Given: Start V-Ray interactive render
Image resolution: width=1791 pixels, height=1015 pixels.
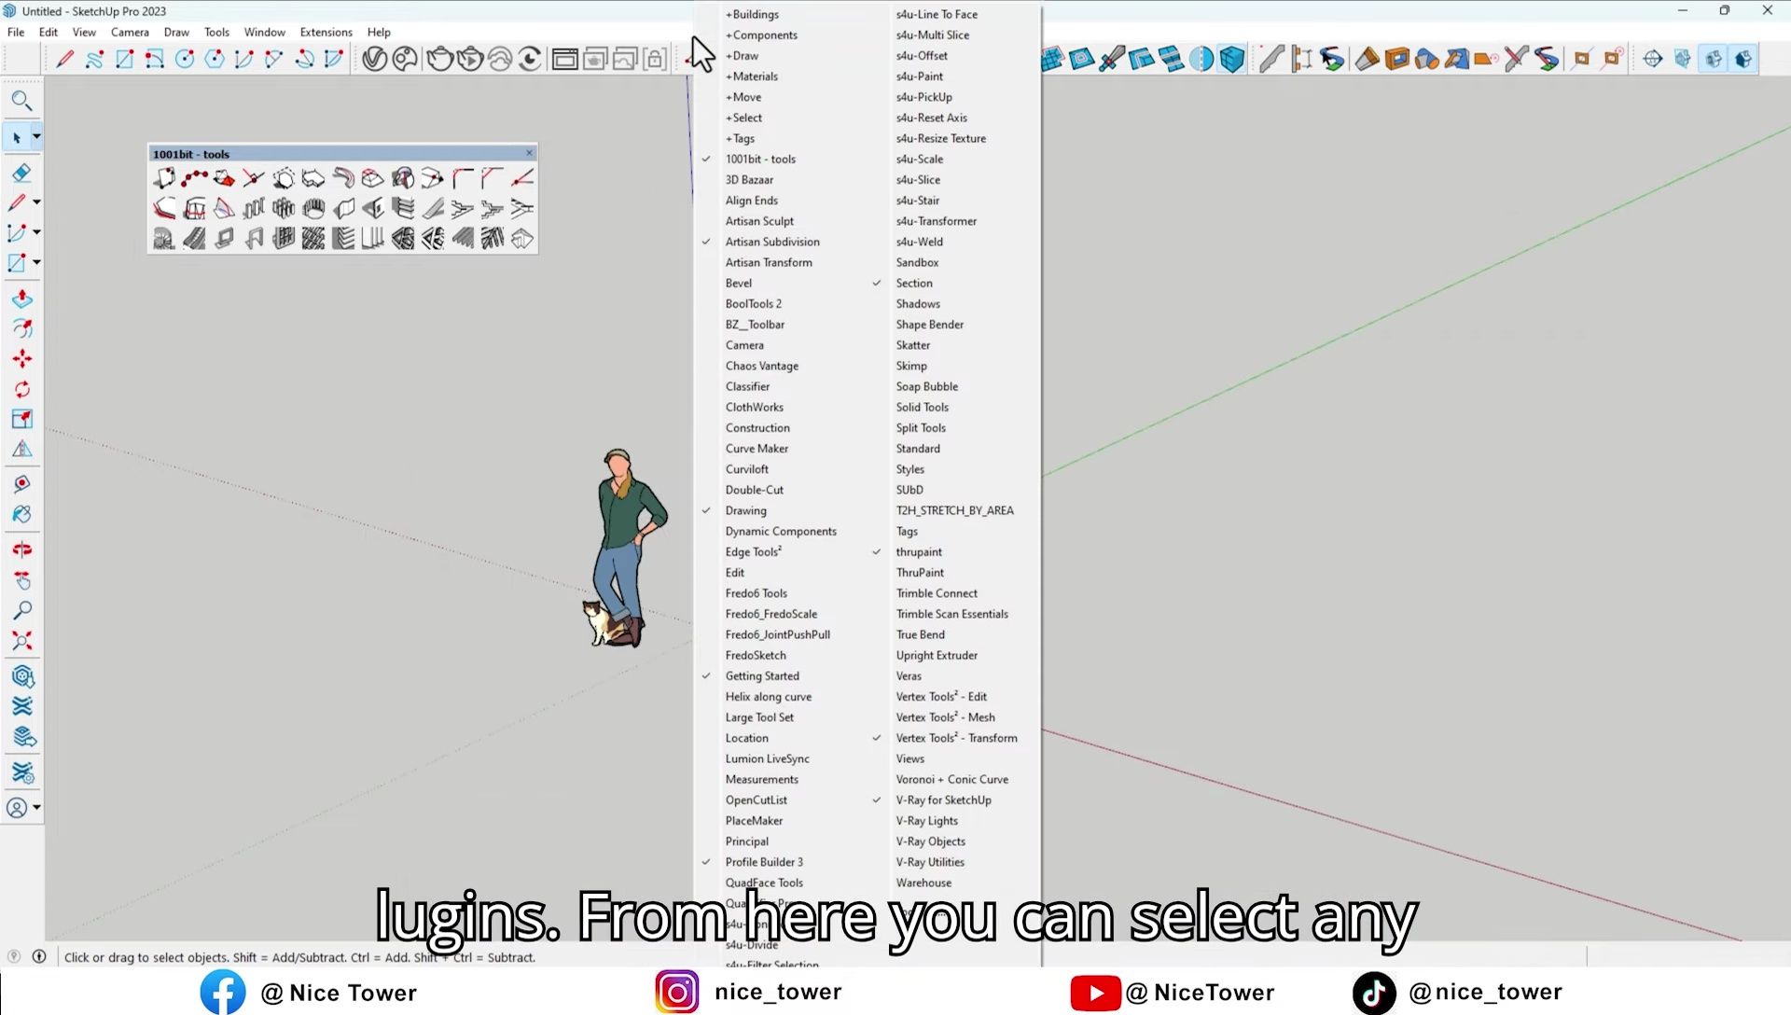Looking at the screenshot, I should [470, 60].
